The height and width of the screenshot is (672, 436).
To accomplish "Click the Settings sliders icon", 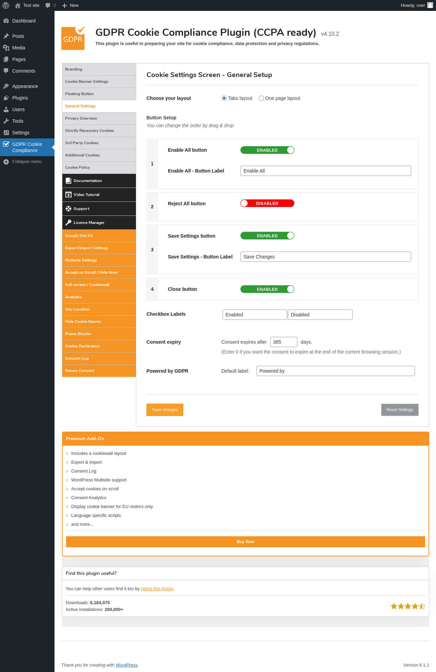I will [x=6, y=133].
